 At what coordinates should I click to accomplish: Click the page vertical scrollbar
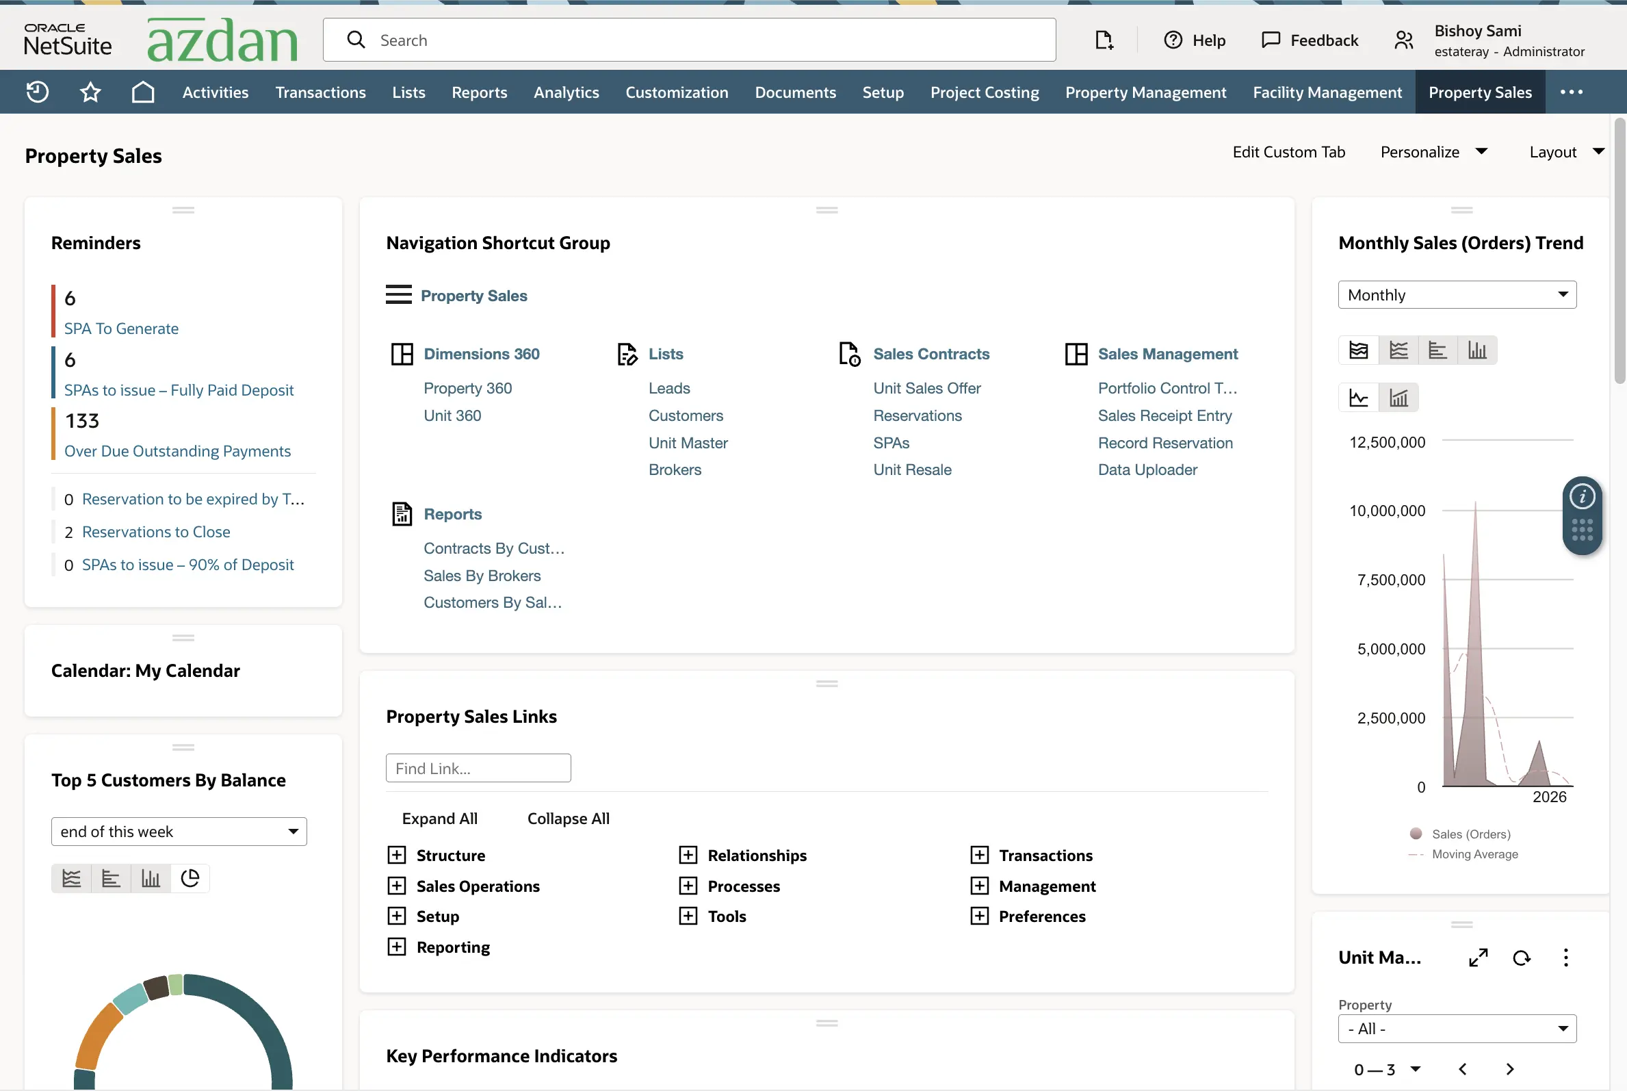[x=1619, y=251]
